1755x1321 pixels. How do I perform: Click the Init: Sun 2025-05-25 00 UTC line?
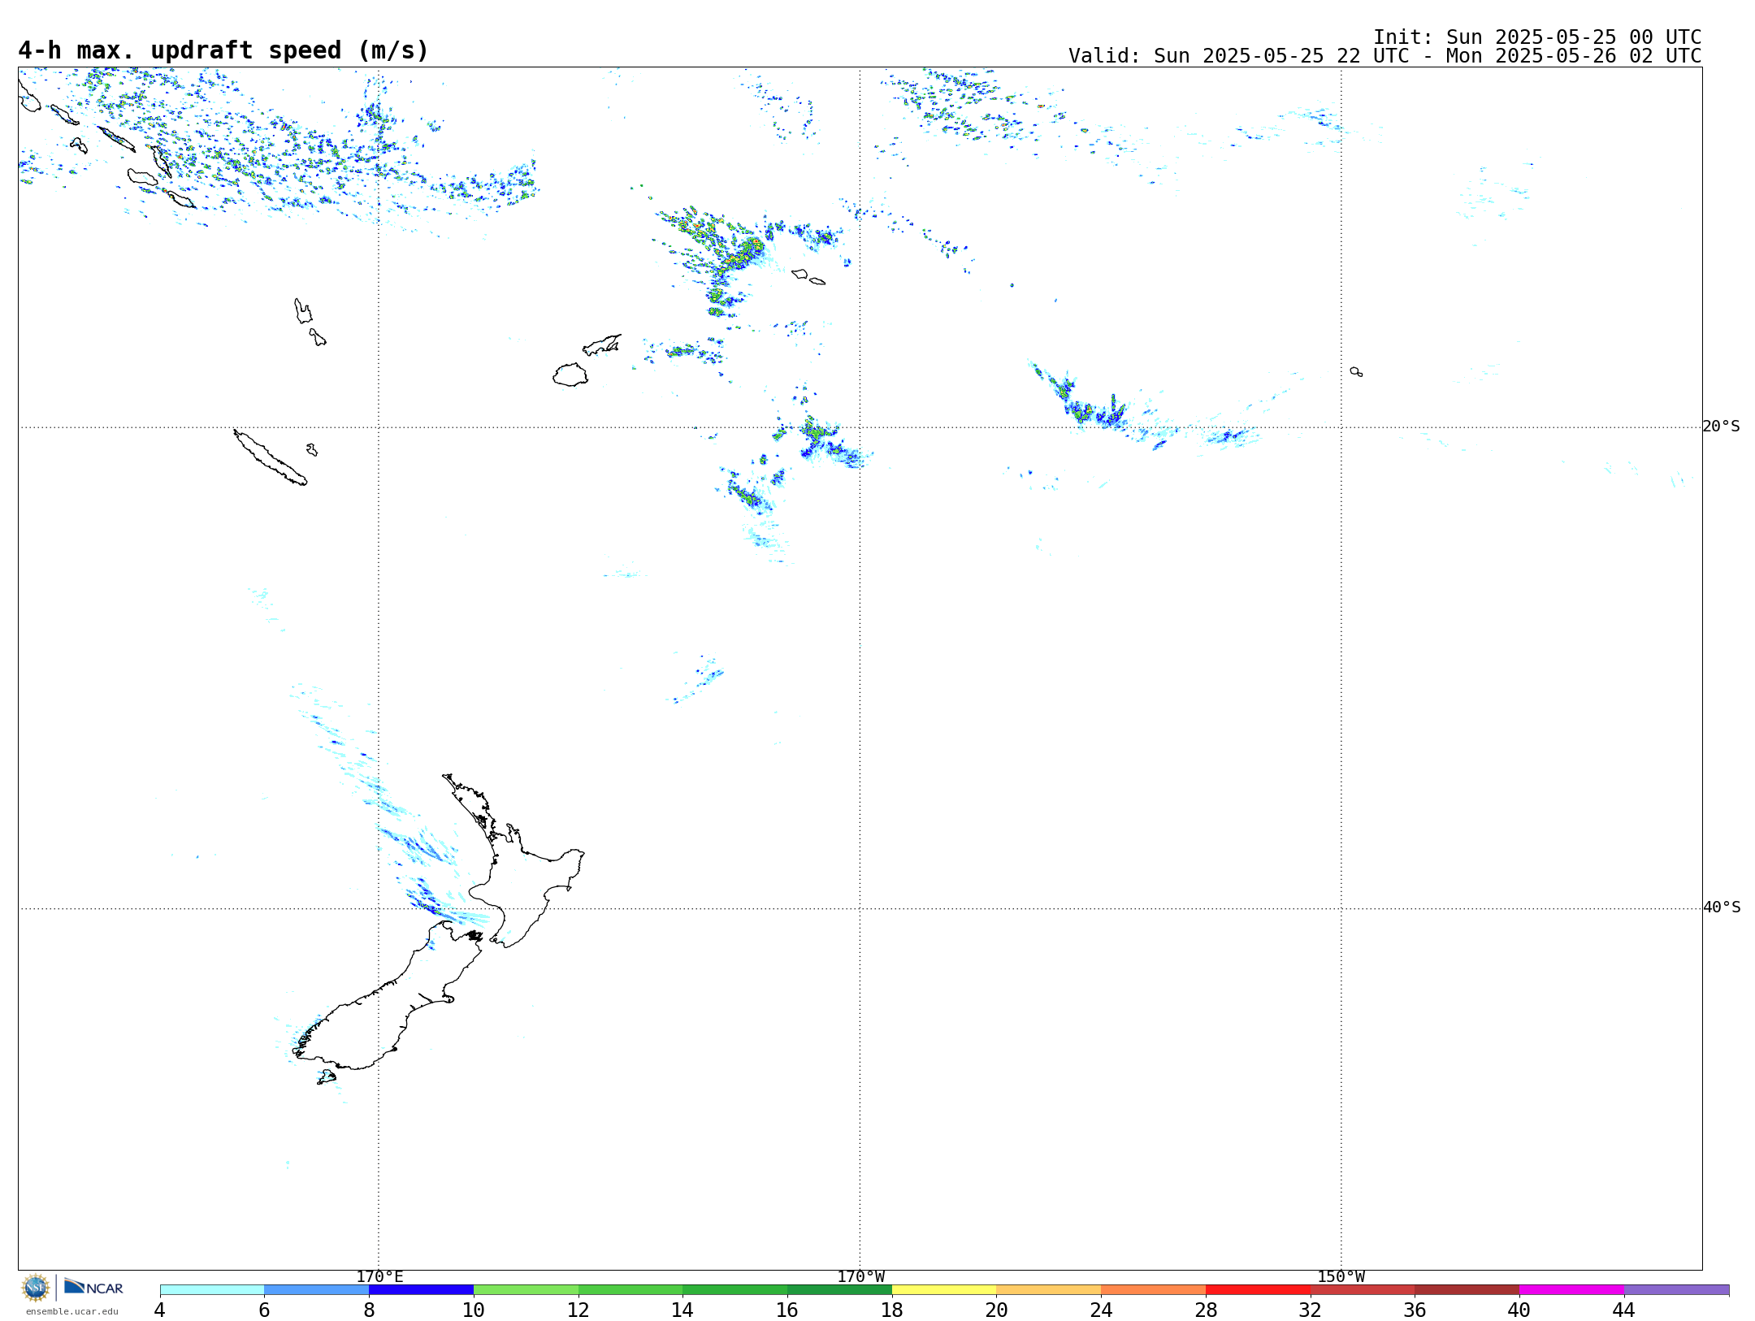pos(1537,37)
